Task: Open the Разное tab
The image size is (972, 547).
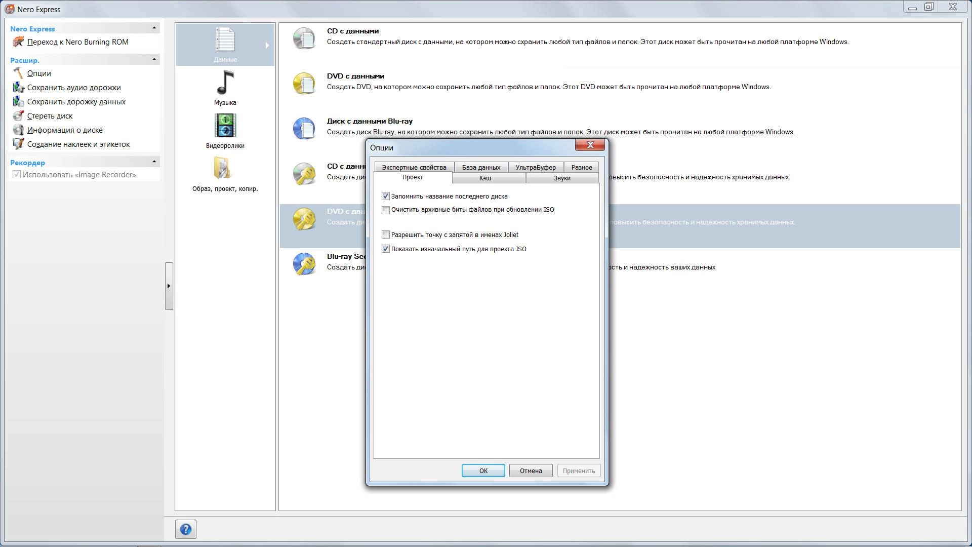Action: (x=582, y=167)
